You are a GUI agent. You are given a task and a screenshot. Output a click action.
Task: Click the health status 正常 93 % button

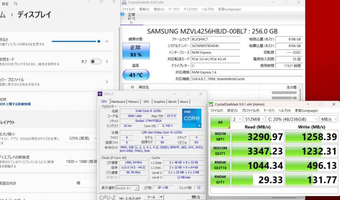tap(136, 51)
